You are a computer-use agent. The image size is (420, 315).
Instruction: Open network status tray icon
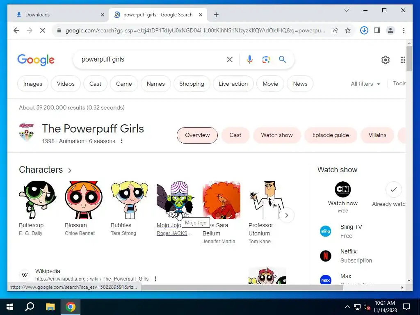pos(357,307)
